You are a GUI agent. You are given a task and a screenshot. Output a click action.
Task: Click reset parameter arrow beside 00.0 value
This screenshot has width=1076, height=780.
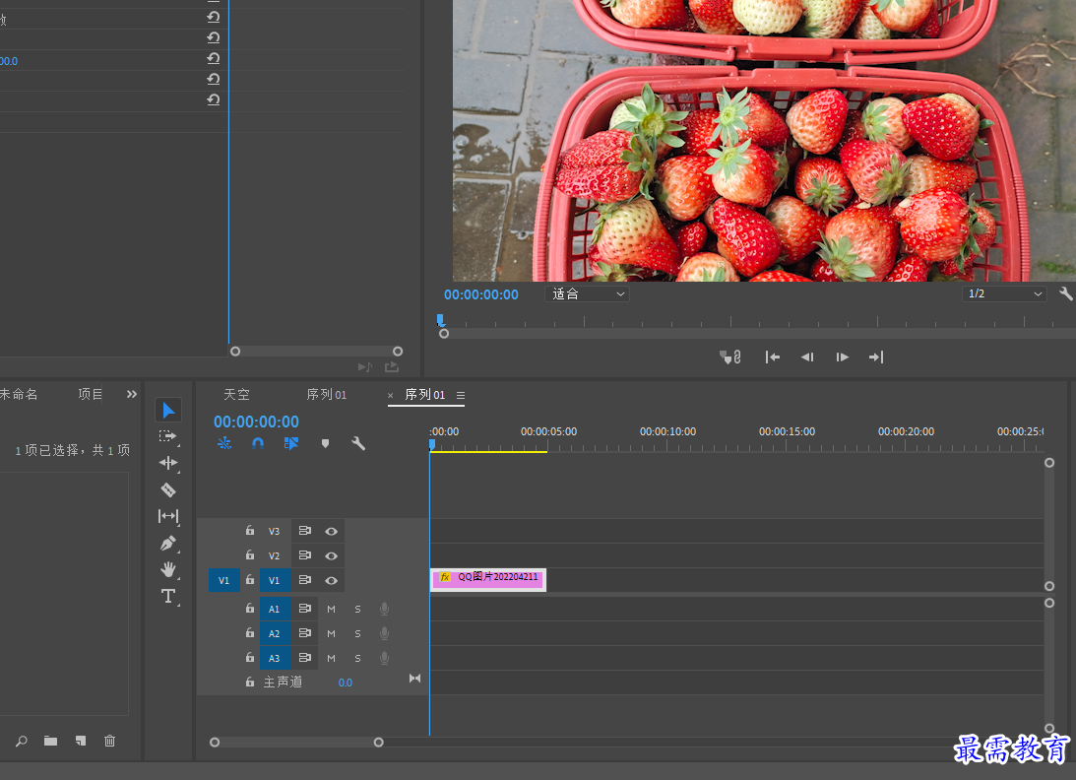pos(214,59)
